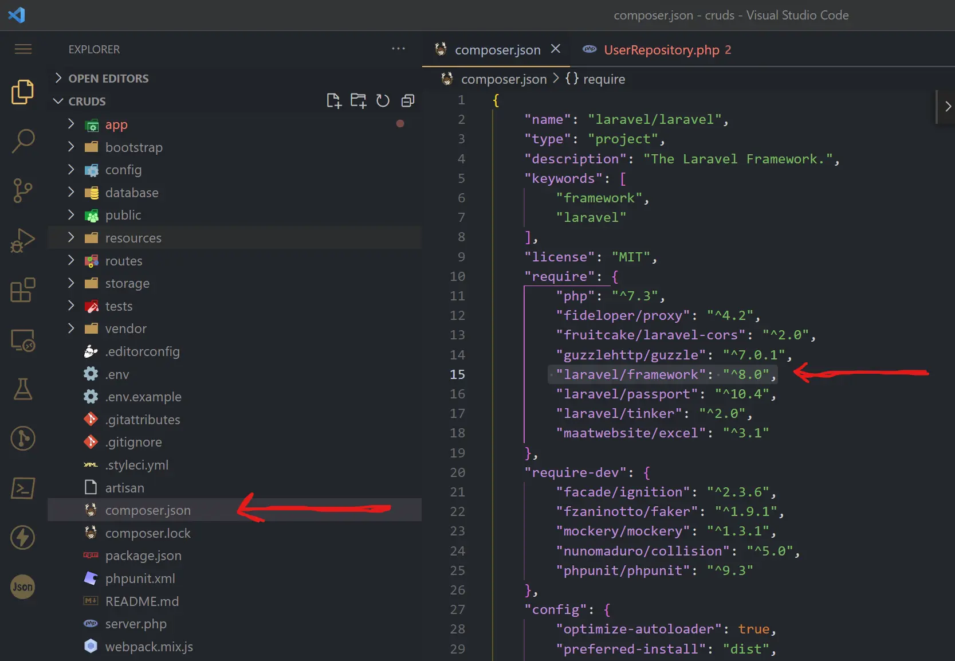Open the hamburger application menu
The image size is (955, 661).
[23, 49]
